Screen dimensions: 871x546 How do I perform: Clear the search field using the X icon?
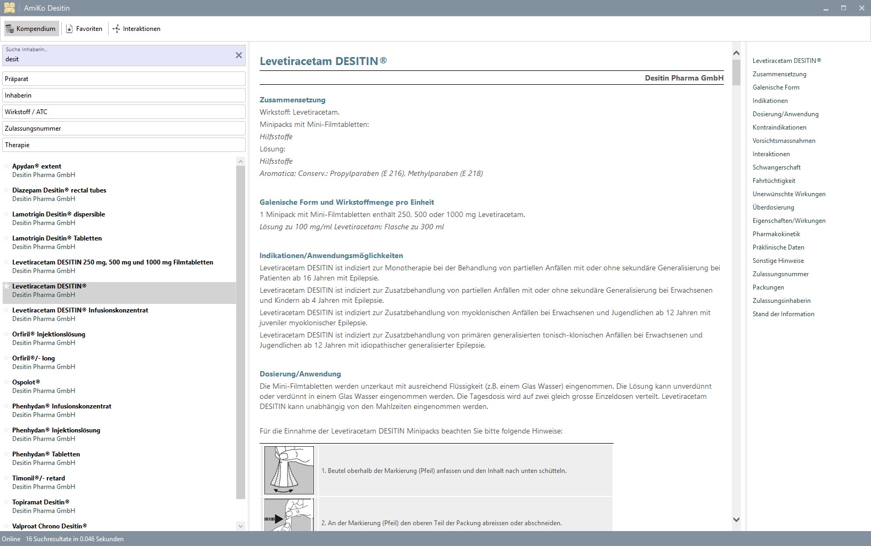click(x=238, y=55)
